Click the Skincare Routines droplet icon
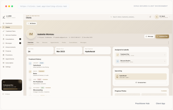Viewport: 173px width, 110px height. click(x=4, y=35)
